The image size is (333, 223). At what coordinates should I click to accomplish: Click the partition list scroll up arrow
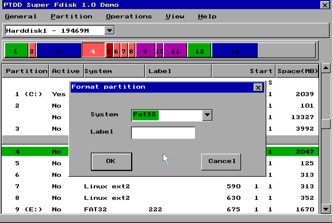(x=326, y=68)
